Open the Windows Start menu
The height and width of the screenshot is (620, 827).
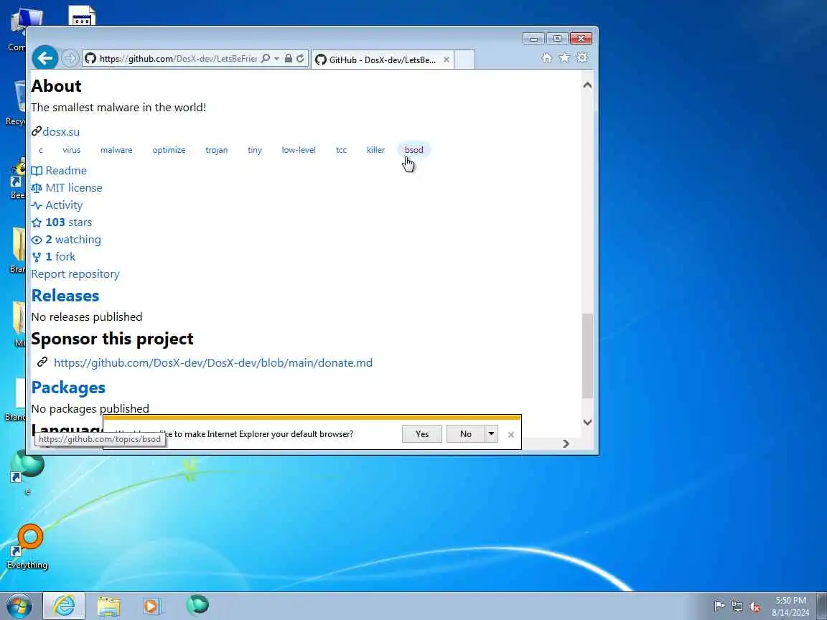pos(19,606)
